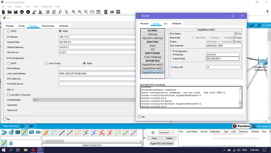Reset zoom with the middle magnifier icon
Viewport: 271px width, 153px height.
(80, 12)
